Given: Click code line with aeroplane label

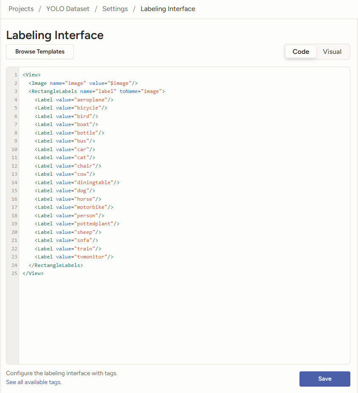Looking at the screenshot, I should pyautogui.click(x=74, y=100).
